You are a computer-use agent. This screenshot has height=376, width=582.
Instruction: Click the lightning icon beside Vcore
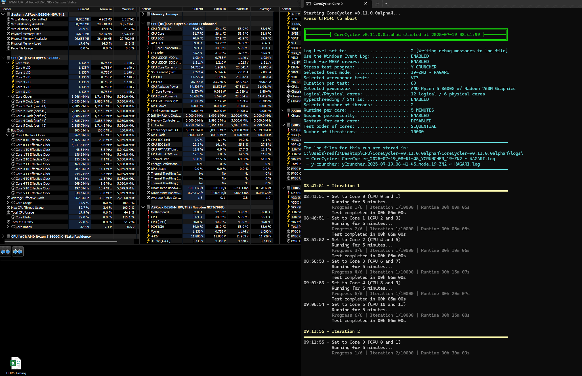(148, 231)
